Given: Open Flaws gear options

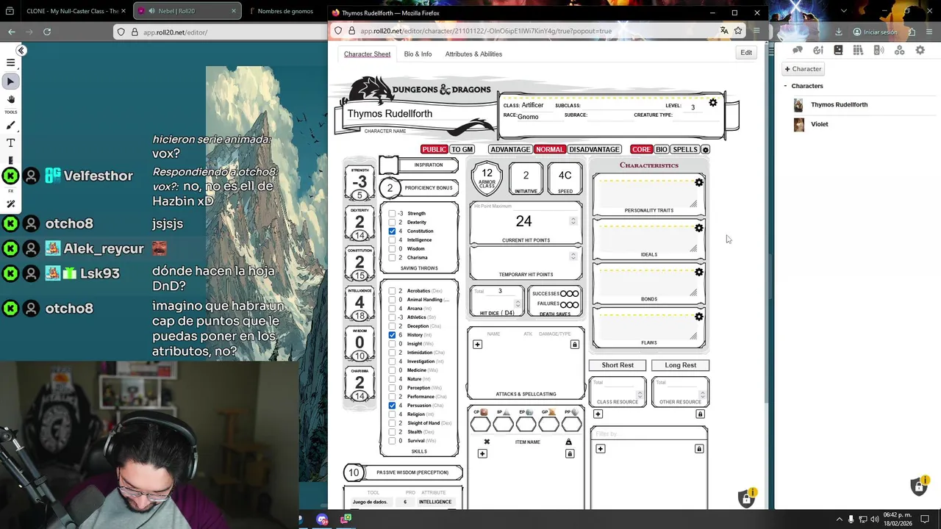Looking at the screenshot, I should point(698,317).
